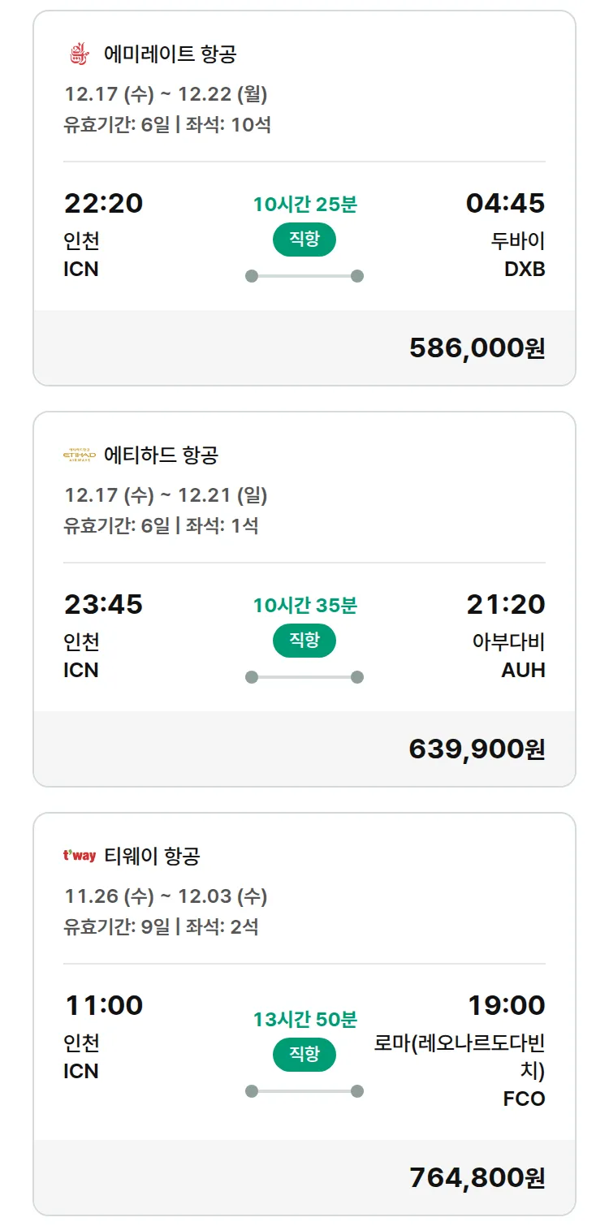609x1226 pixels.
Task: Select the 639,900원 Etihad fare
Action: (x=477, y=749)
